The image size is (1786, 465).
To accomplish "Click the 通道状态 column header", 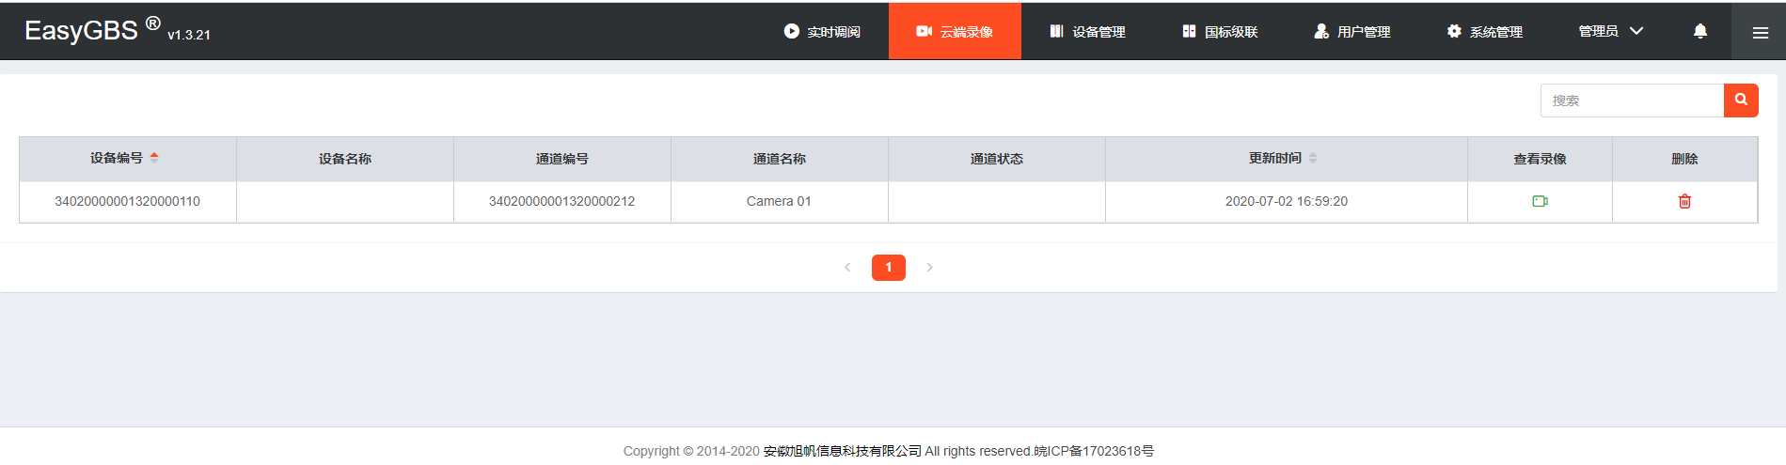I will (997, 159).
